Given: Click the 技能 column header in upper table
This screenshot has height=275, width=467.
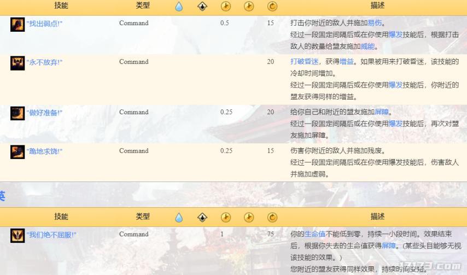Looking at the screenshot, I should click(61, 5).
